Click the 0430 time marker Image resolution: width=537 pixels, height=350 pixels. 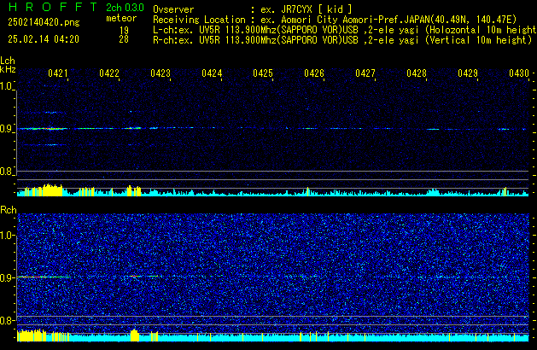tap(519, 73)
